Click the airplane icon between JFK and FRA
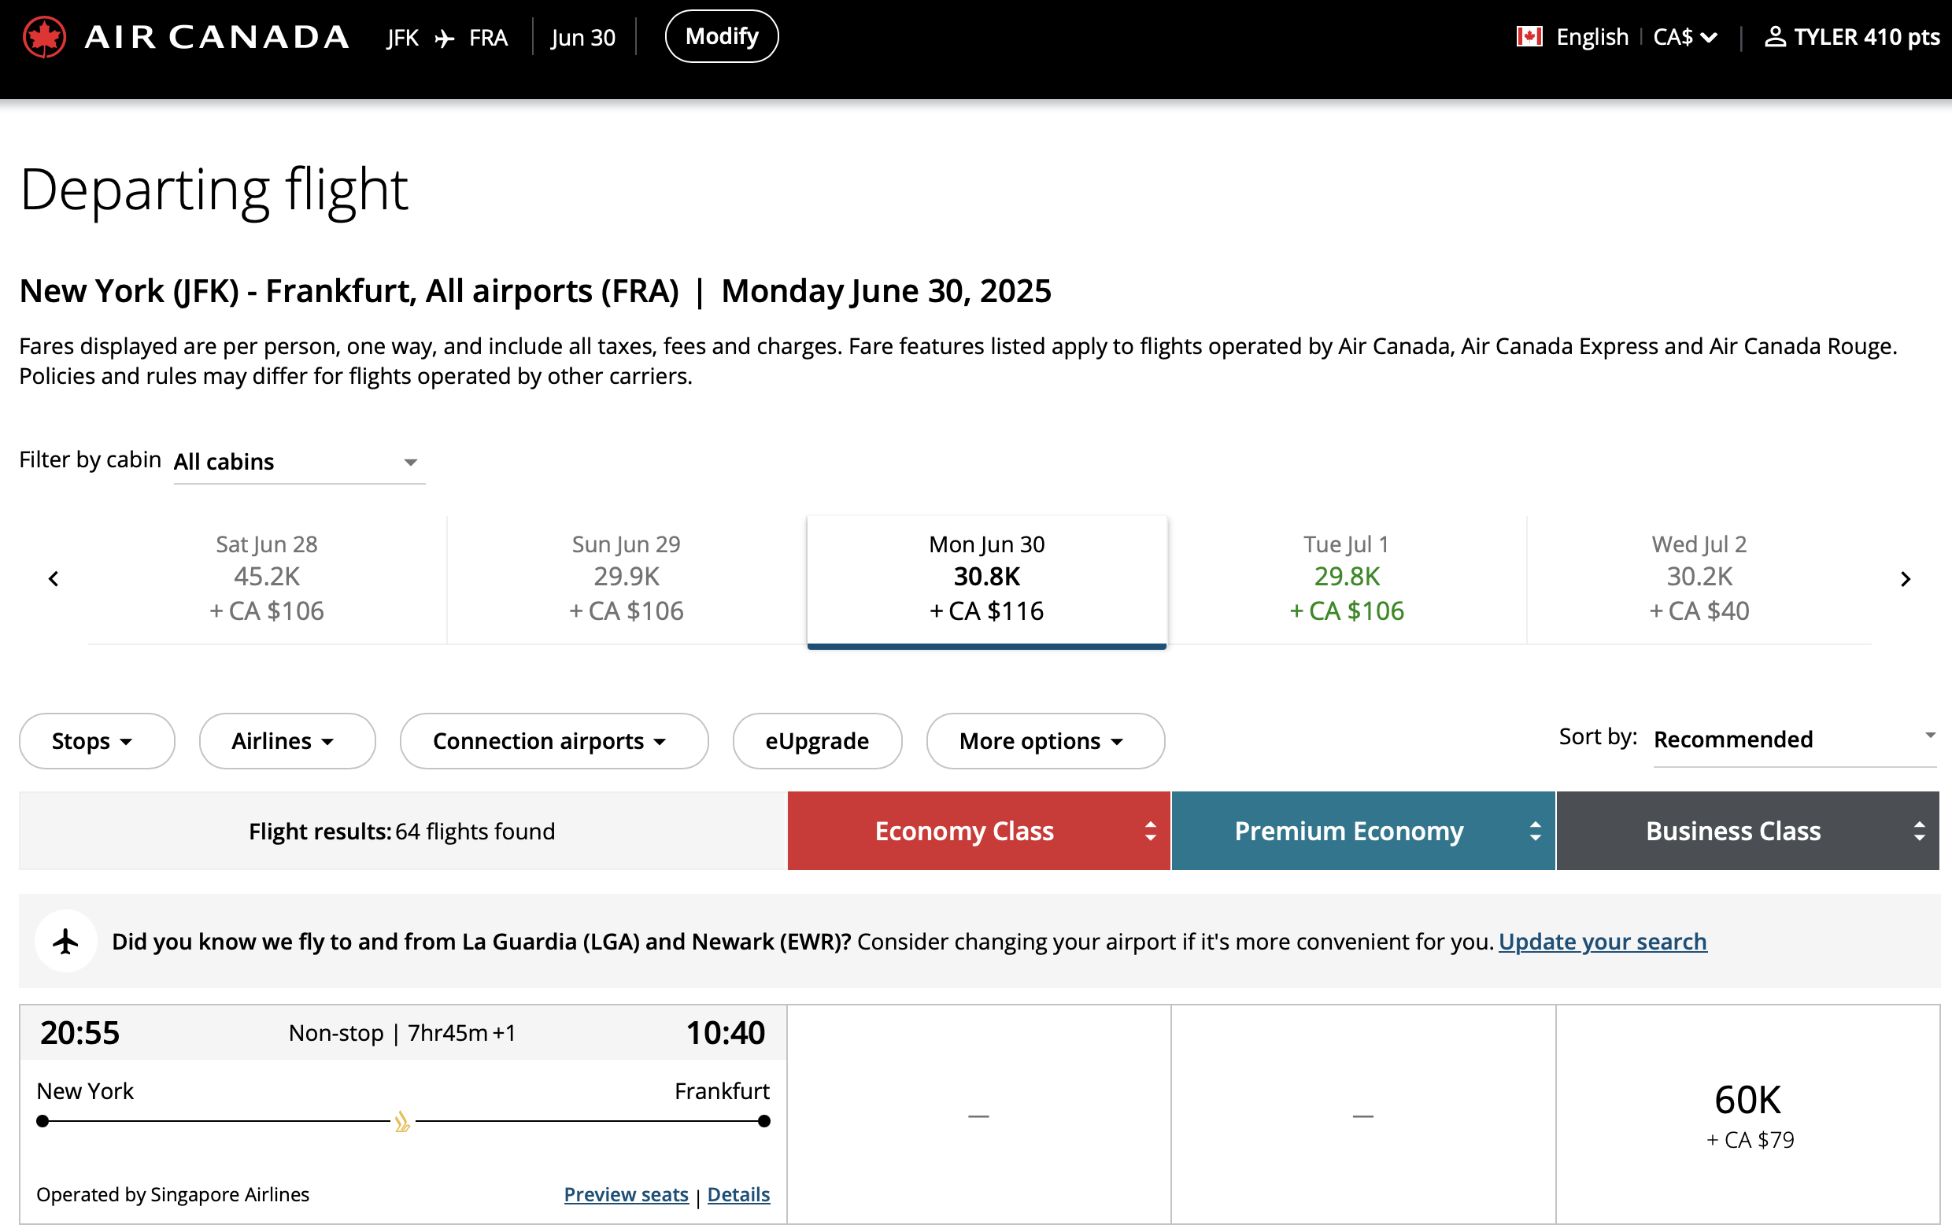The width and height of the screenshot is (1952, 1232). point(444,38)
